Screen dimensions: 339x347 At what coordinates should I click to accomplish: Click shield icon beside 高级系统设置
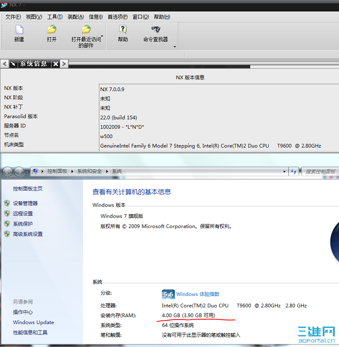tap(7, 234)
